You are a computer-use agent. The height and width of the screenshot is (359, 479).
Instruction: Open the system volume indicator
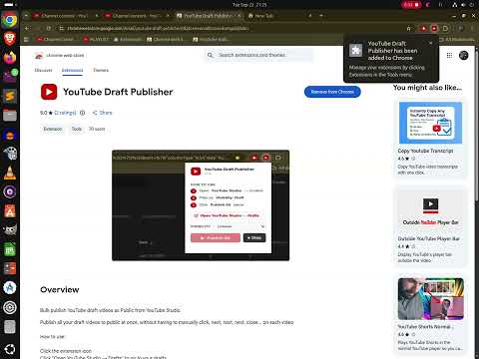coord(463,5)
